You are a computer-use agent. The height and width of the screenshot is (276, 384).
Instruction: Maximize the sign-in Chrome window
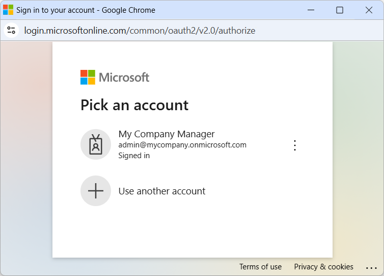pyautogui.click(x=340, y=10)
